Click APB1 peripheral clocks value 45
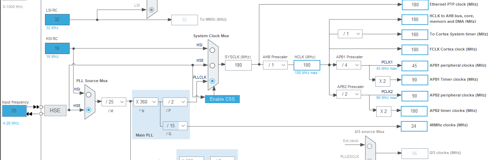The width and height of the screenshot is (494, 160). coord(415,66)
